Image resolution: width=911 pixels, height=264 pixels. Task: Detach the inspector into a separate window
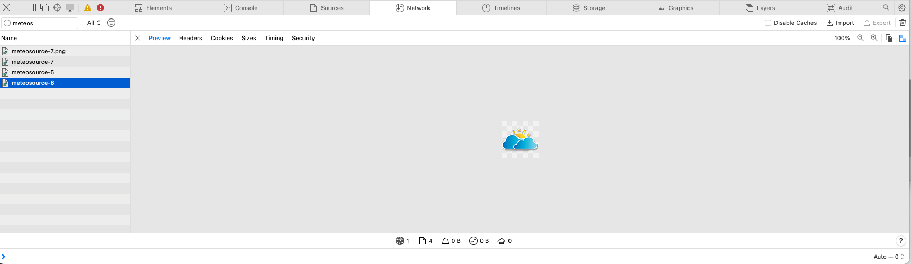44,7
